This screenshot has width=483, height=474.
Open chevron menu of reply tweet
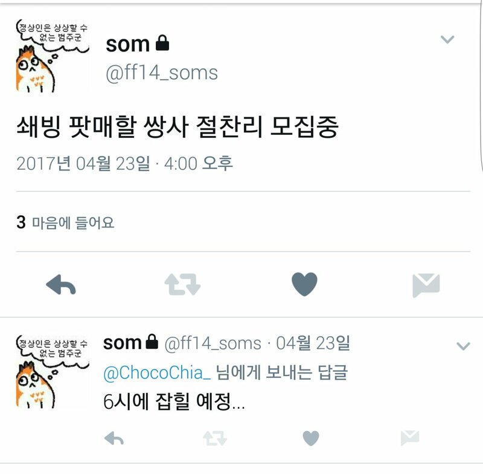[463, 346]
